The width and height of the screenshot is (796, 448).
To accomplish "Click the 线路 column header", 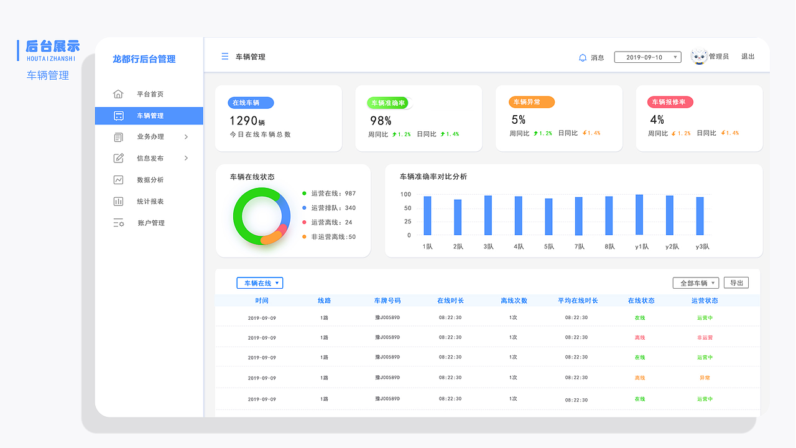I will tap(324, 301).
